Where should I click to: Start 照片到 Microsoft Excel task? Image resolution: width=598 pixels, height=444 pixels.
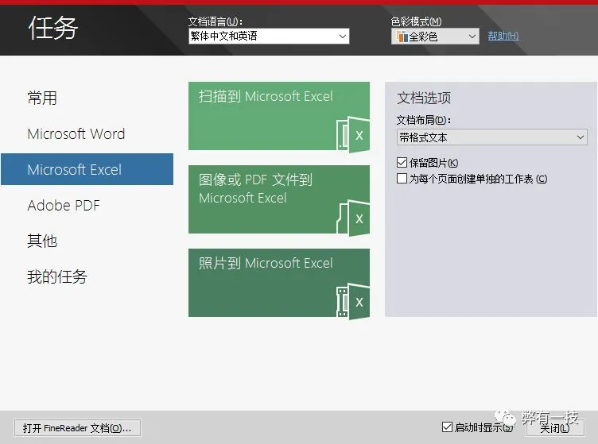tap(279, 283)
